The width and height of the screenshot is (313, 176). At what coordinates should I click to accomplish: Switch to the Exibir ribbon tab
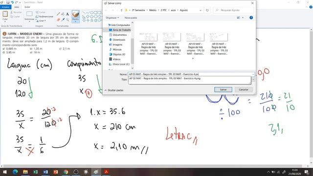tap(27, 7)
